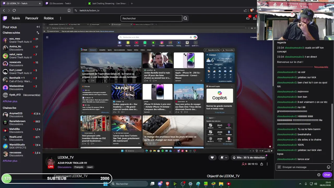Open the LEDEM_TV channel name link
Viewport: 334px width, 188px height.
point(65,157)
